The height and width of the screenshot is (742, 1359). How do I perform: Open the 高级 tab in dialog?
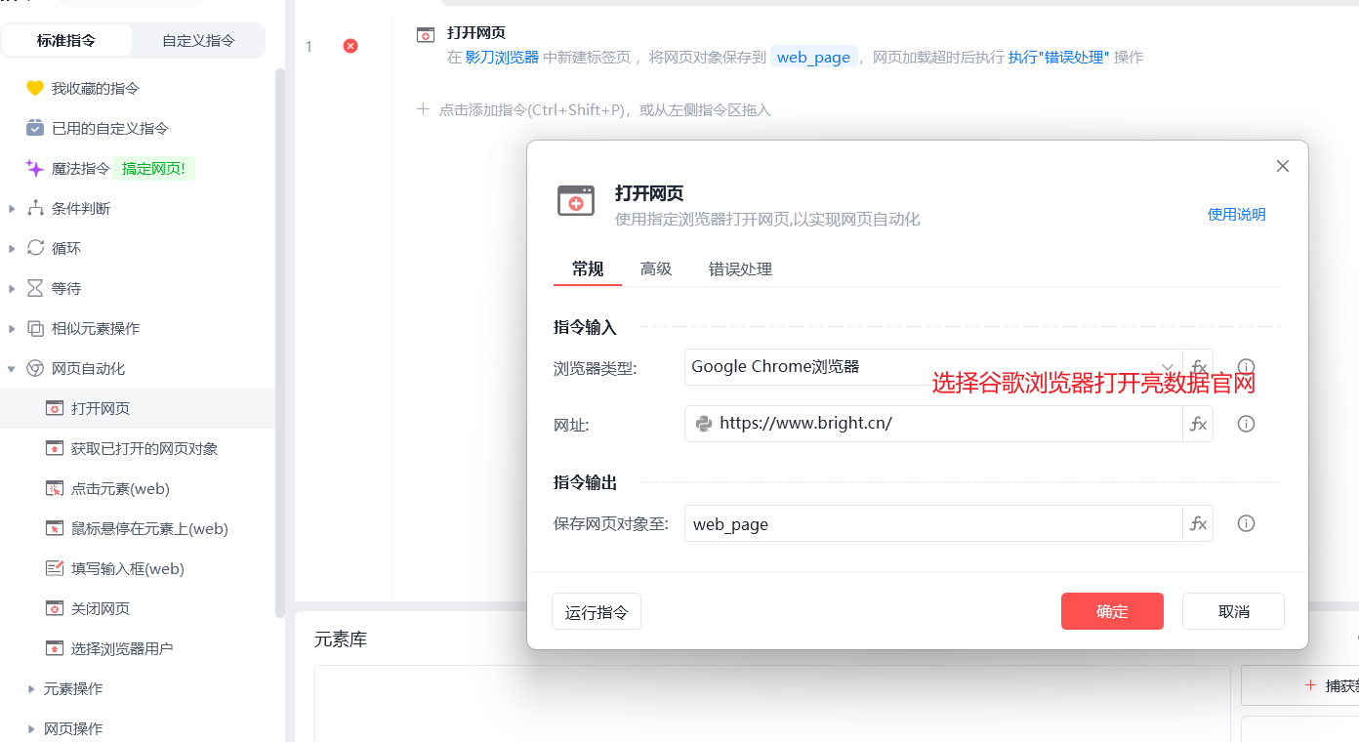pyautogui.click(x=656, y=268)
